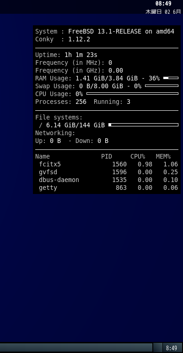Viewport: 183px width, 353px height.
Task: Click the 08:49 clock at top
Action: tap(163, 4)
